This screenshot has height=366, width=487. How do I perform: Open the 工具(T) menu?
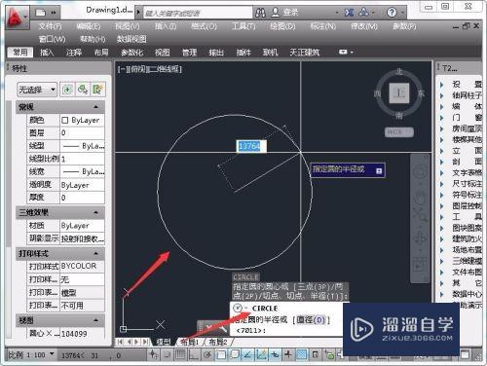[243, 26]
